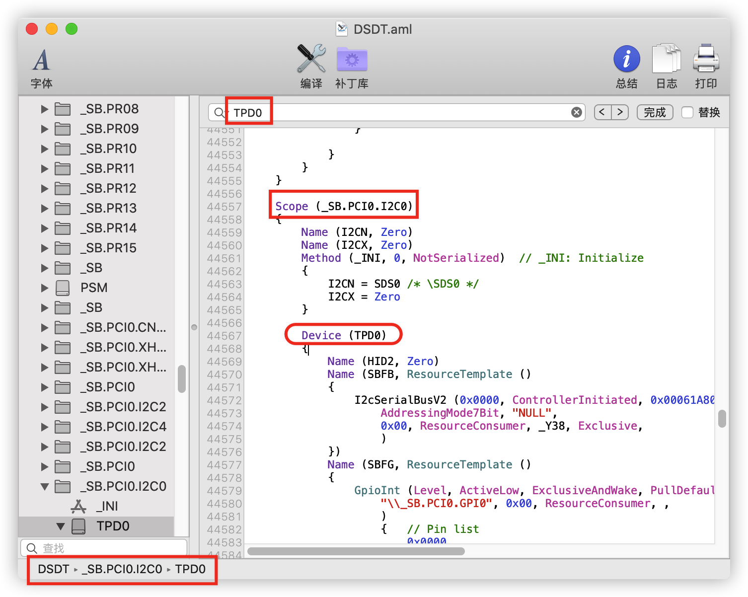Screen dimensions: 748x597
Task: Click the "Device (TPD0)" code line
Action: pos(344,335)
